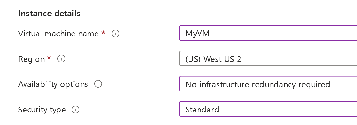Expand the Security type dropdown set to Standard
The height and width of the screenshot is (125, 357).
coord(268,109)
